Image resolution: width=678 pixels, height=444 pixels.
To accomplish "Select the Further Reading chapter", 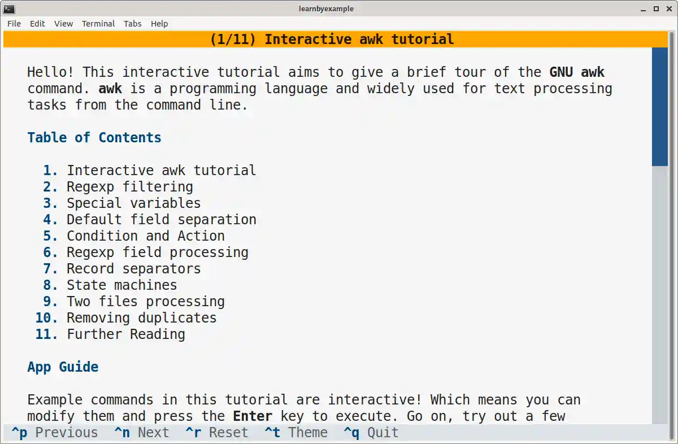I will point(125,334).
